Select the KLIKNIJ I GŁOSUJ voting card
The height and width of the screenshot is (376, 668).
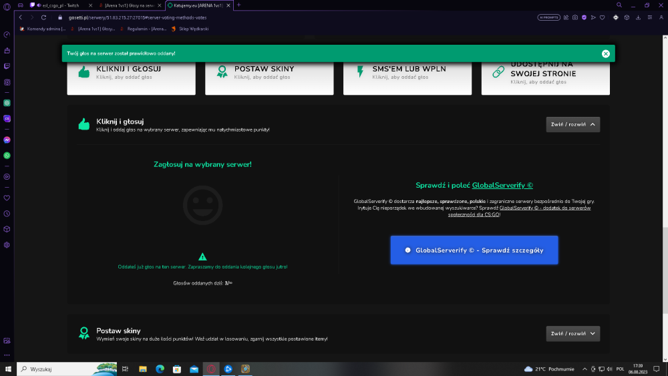coord(131,78)
